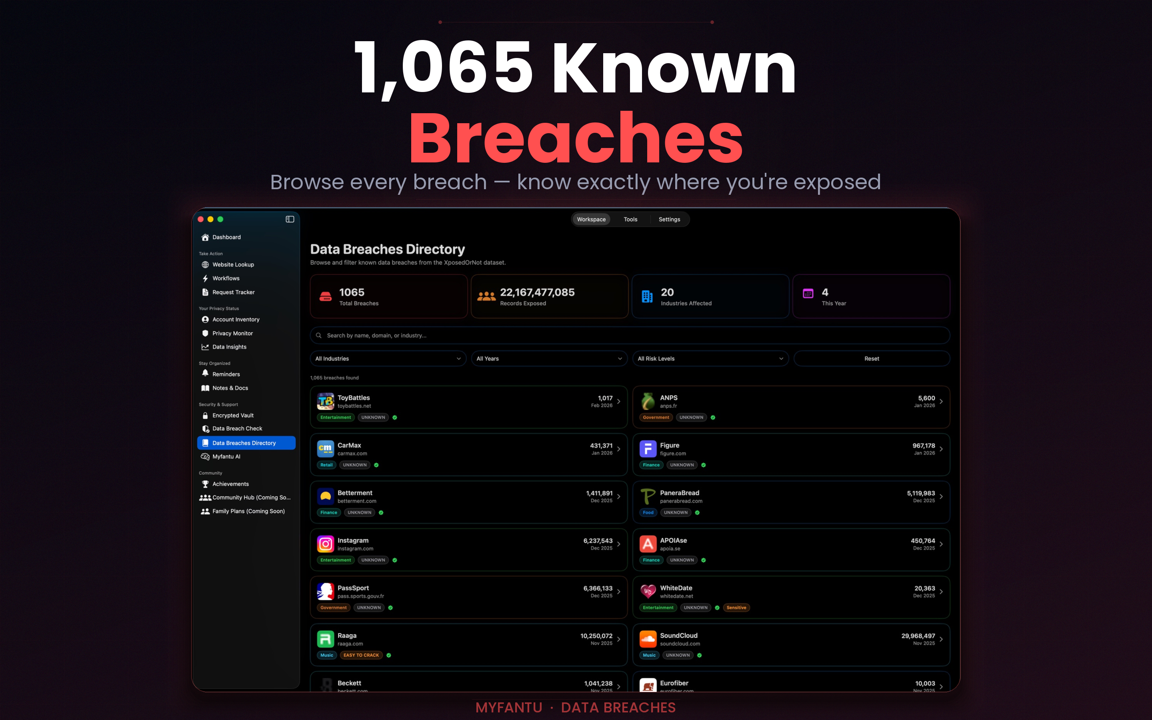This screenshot has height=720, width=1152.
Task: Switch to the Workspace tab
Action: [x=591, y=220]
